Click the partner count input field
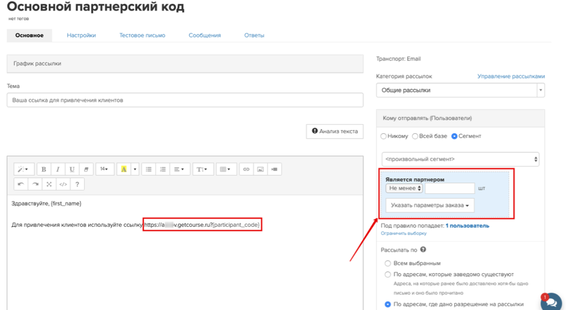566x310 pixels. tap(449, 188)
